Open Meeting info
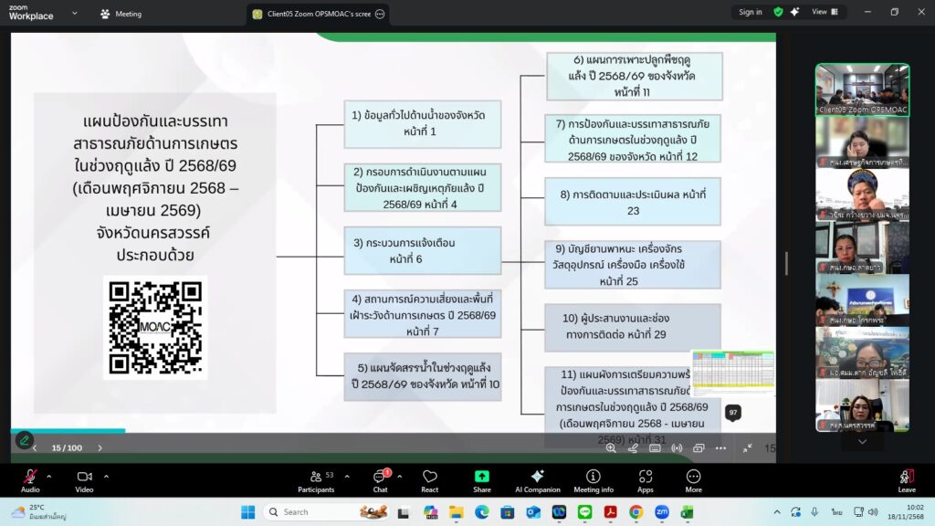935x526 pixels. tap(593, 479)
